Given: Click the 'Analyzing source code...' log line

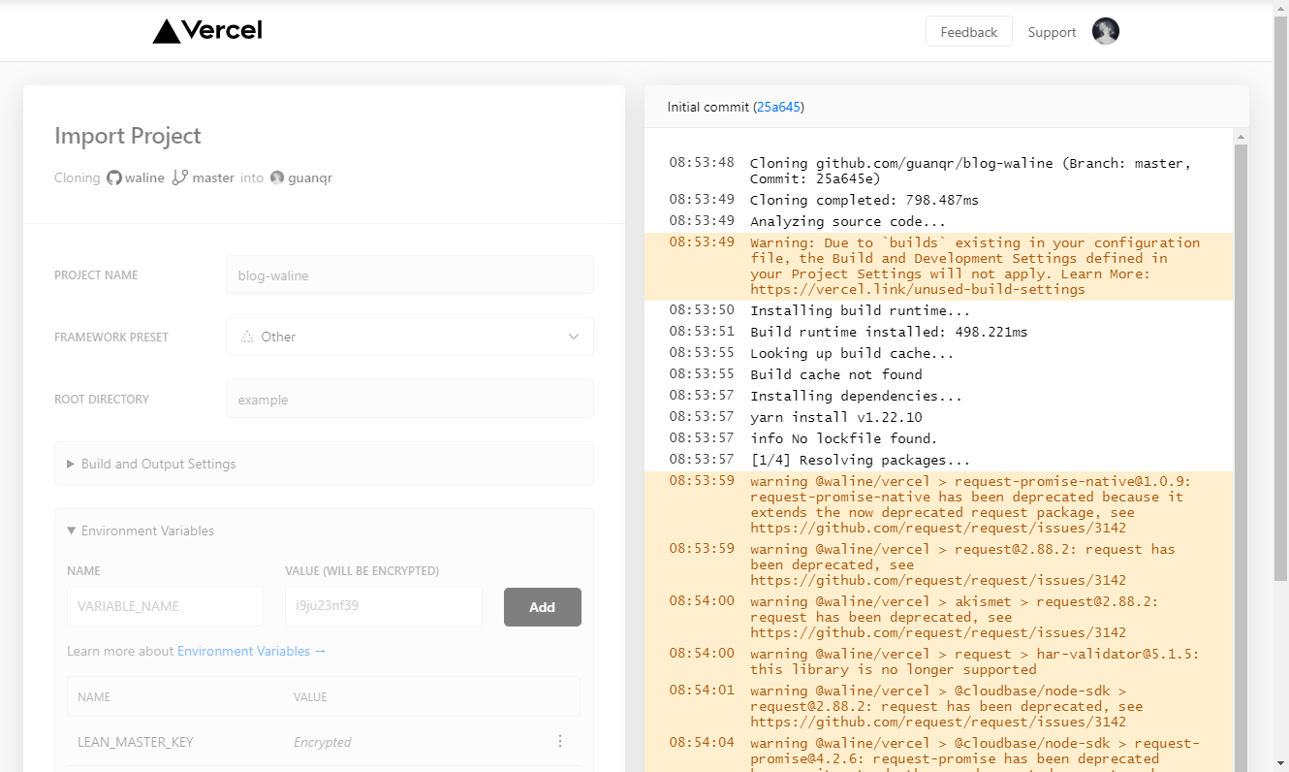Looking at the screenshot, I should (938, 221).
